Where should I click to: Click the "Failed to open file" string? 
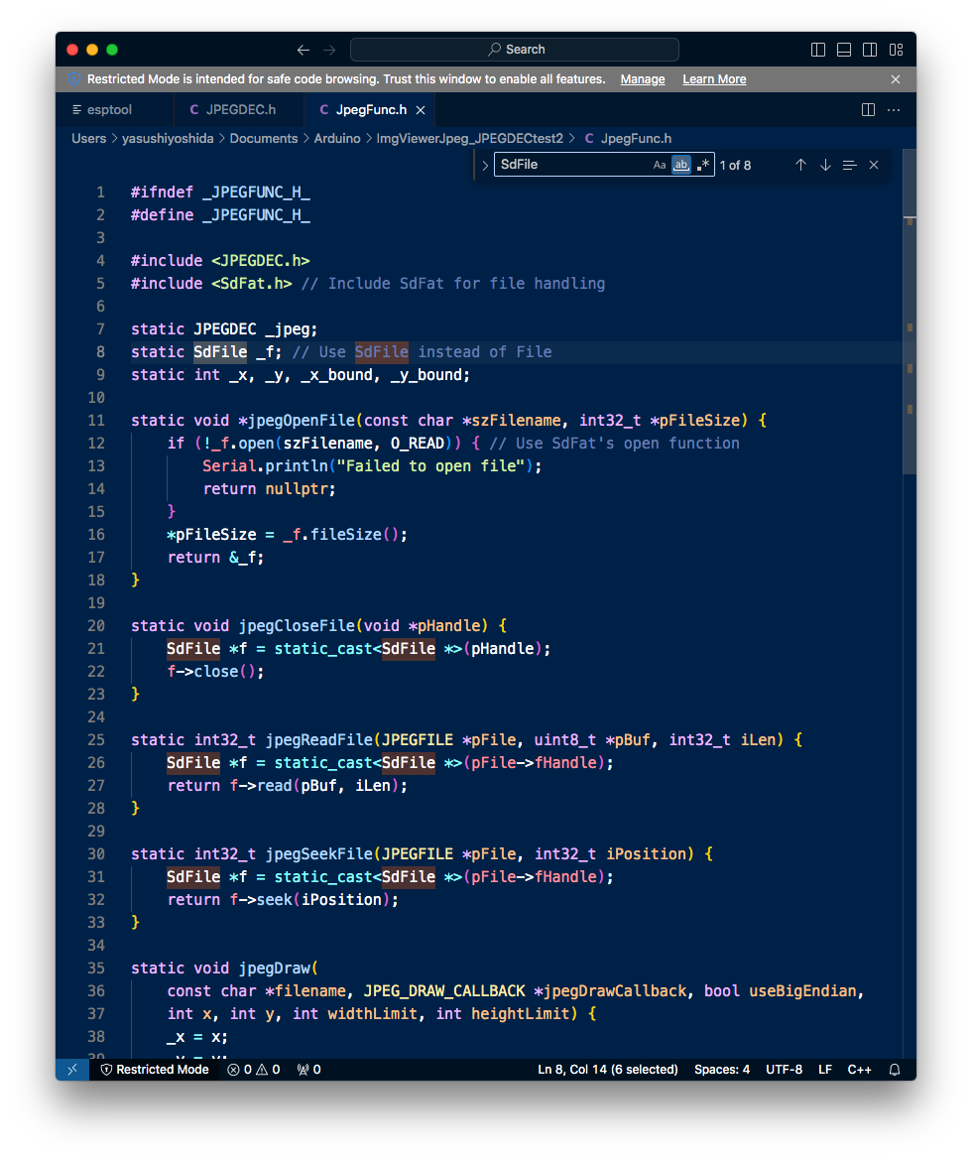431,466
